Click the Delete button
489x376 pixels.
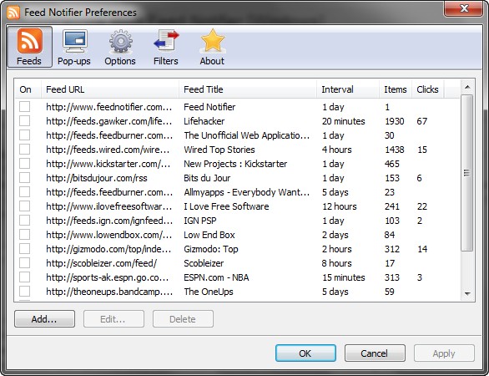pos(183,319)
